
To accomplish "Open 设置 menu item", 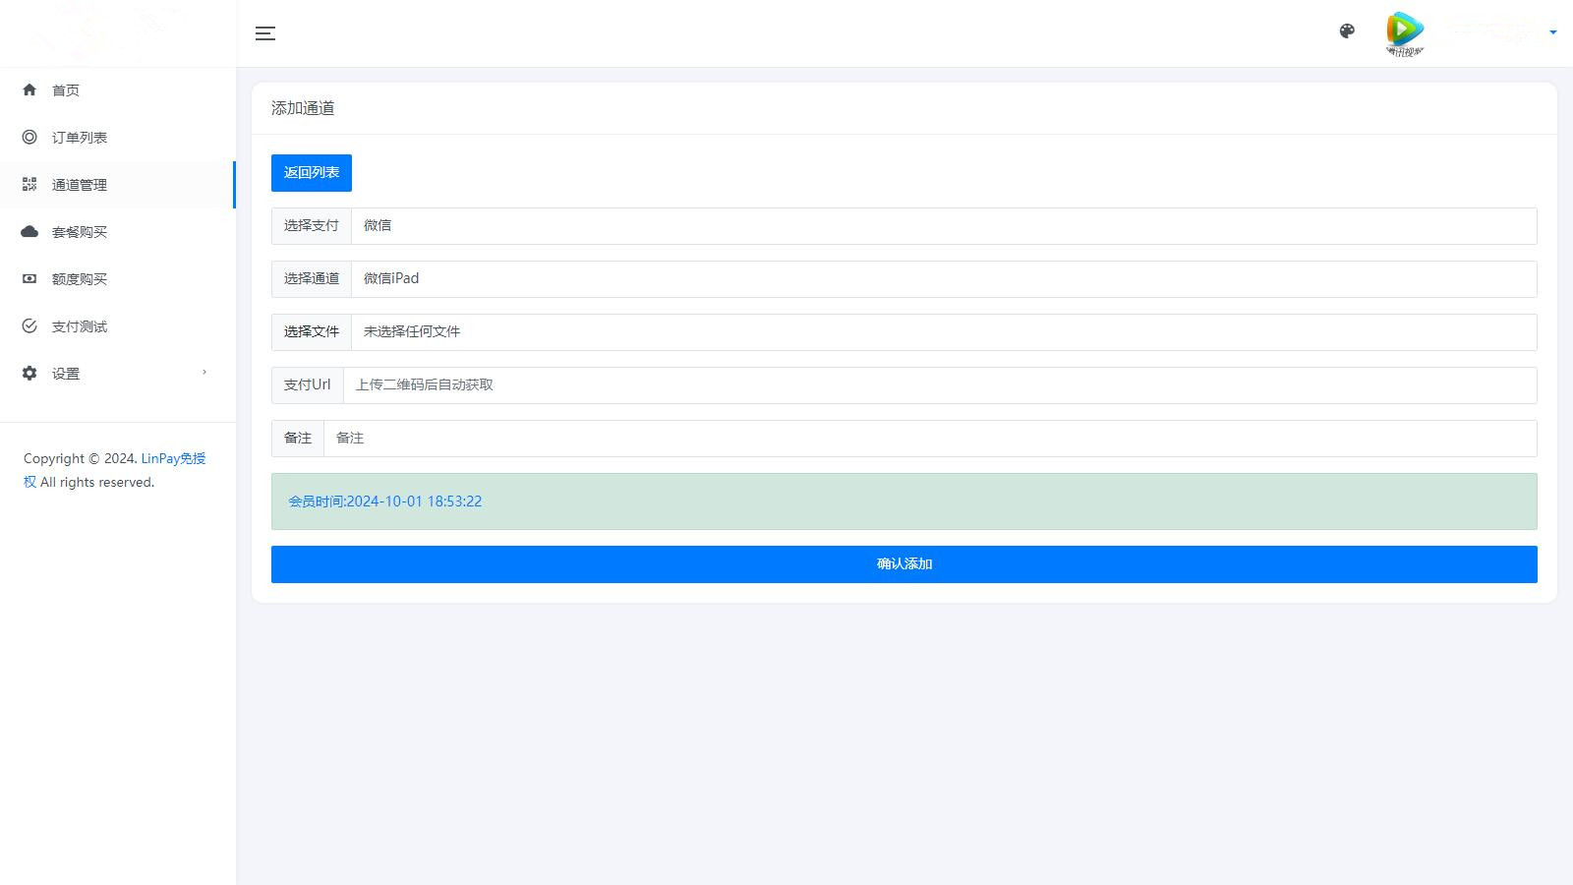I will pos(117,374).
